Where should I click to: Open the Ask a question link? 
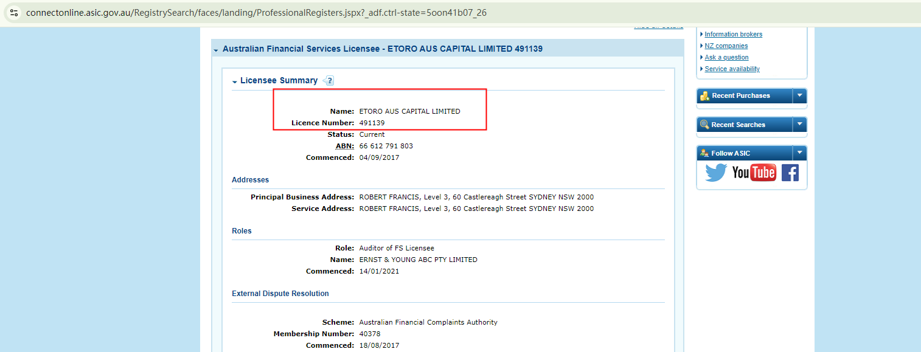coord(726,57)
